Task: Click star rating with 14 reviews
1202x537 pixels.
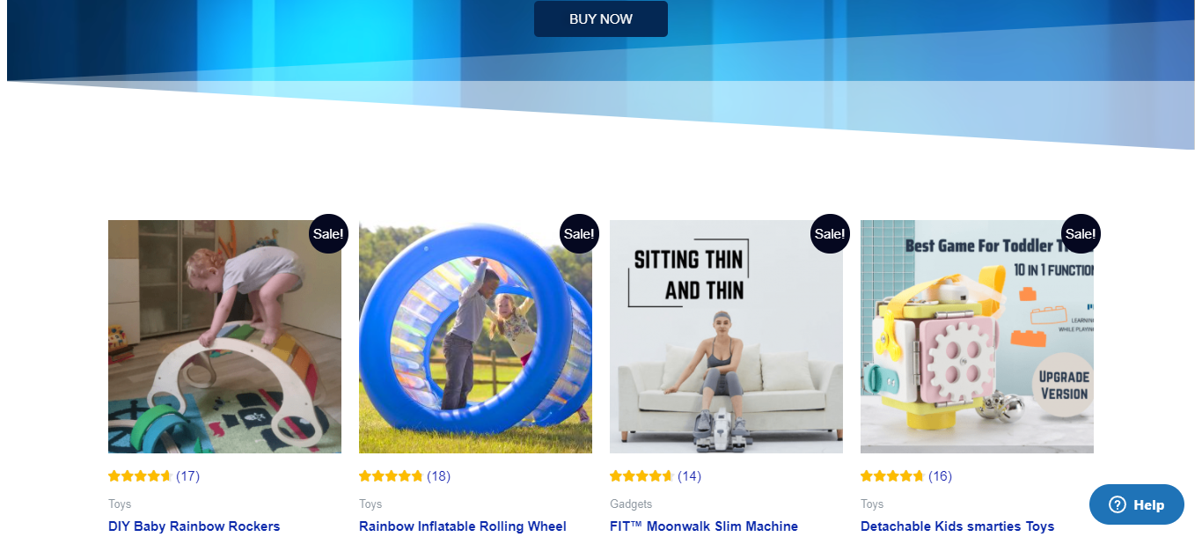Action: pos(641,476)
